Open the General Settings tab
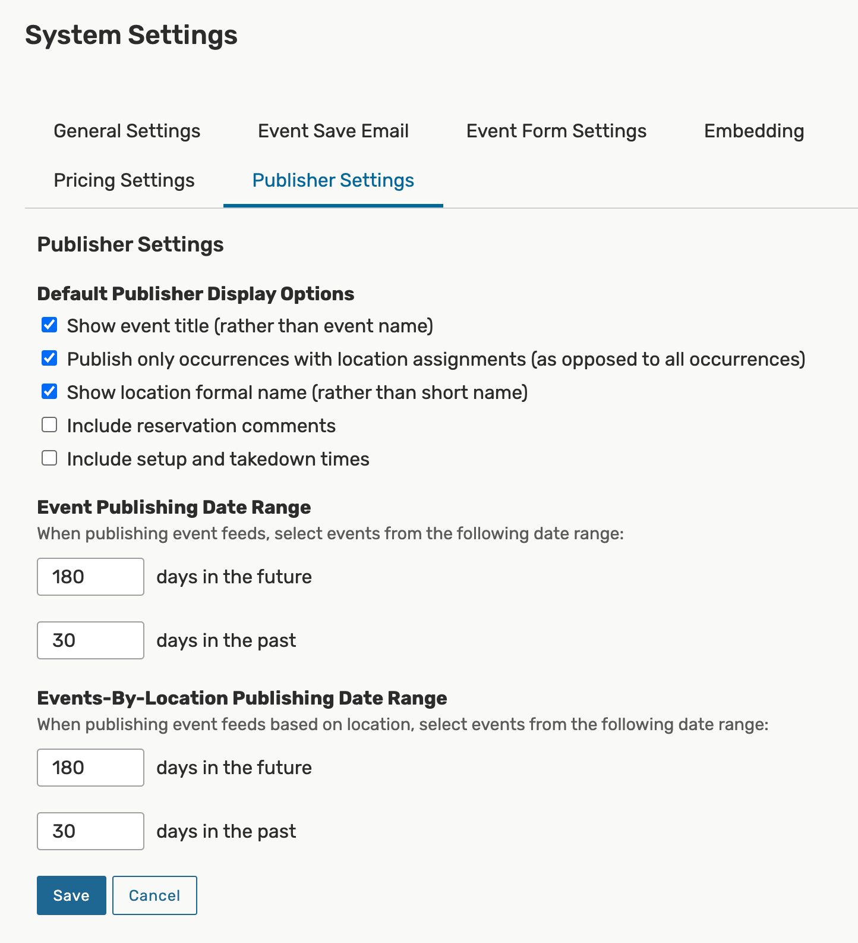This screenshot has height=943, width=858. pyautogui.click(x=127, y=131)
